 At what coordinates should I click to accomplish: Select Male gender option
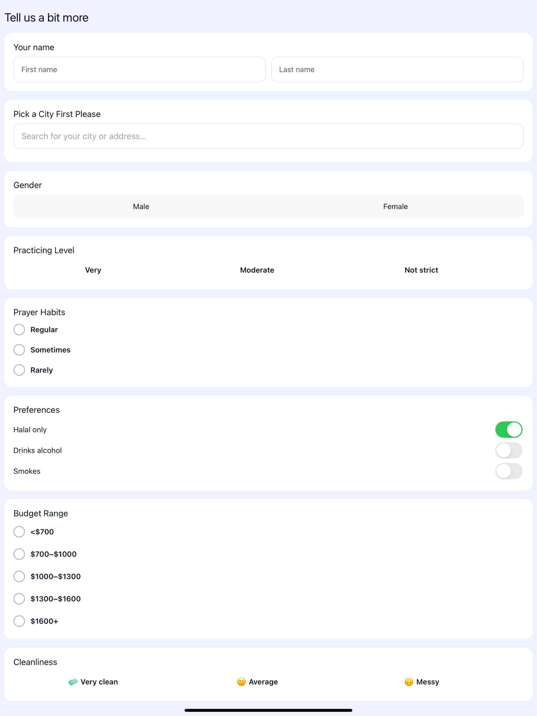[x=141, y=207]
